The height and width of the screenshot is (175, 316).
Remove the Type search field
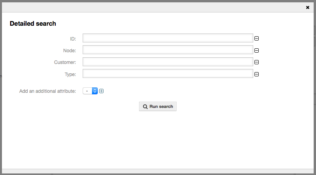click(257, 74)
